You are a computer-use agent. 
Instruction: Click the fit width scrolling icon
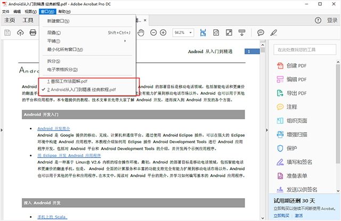[203, 33]
